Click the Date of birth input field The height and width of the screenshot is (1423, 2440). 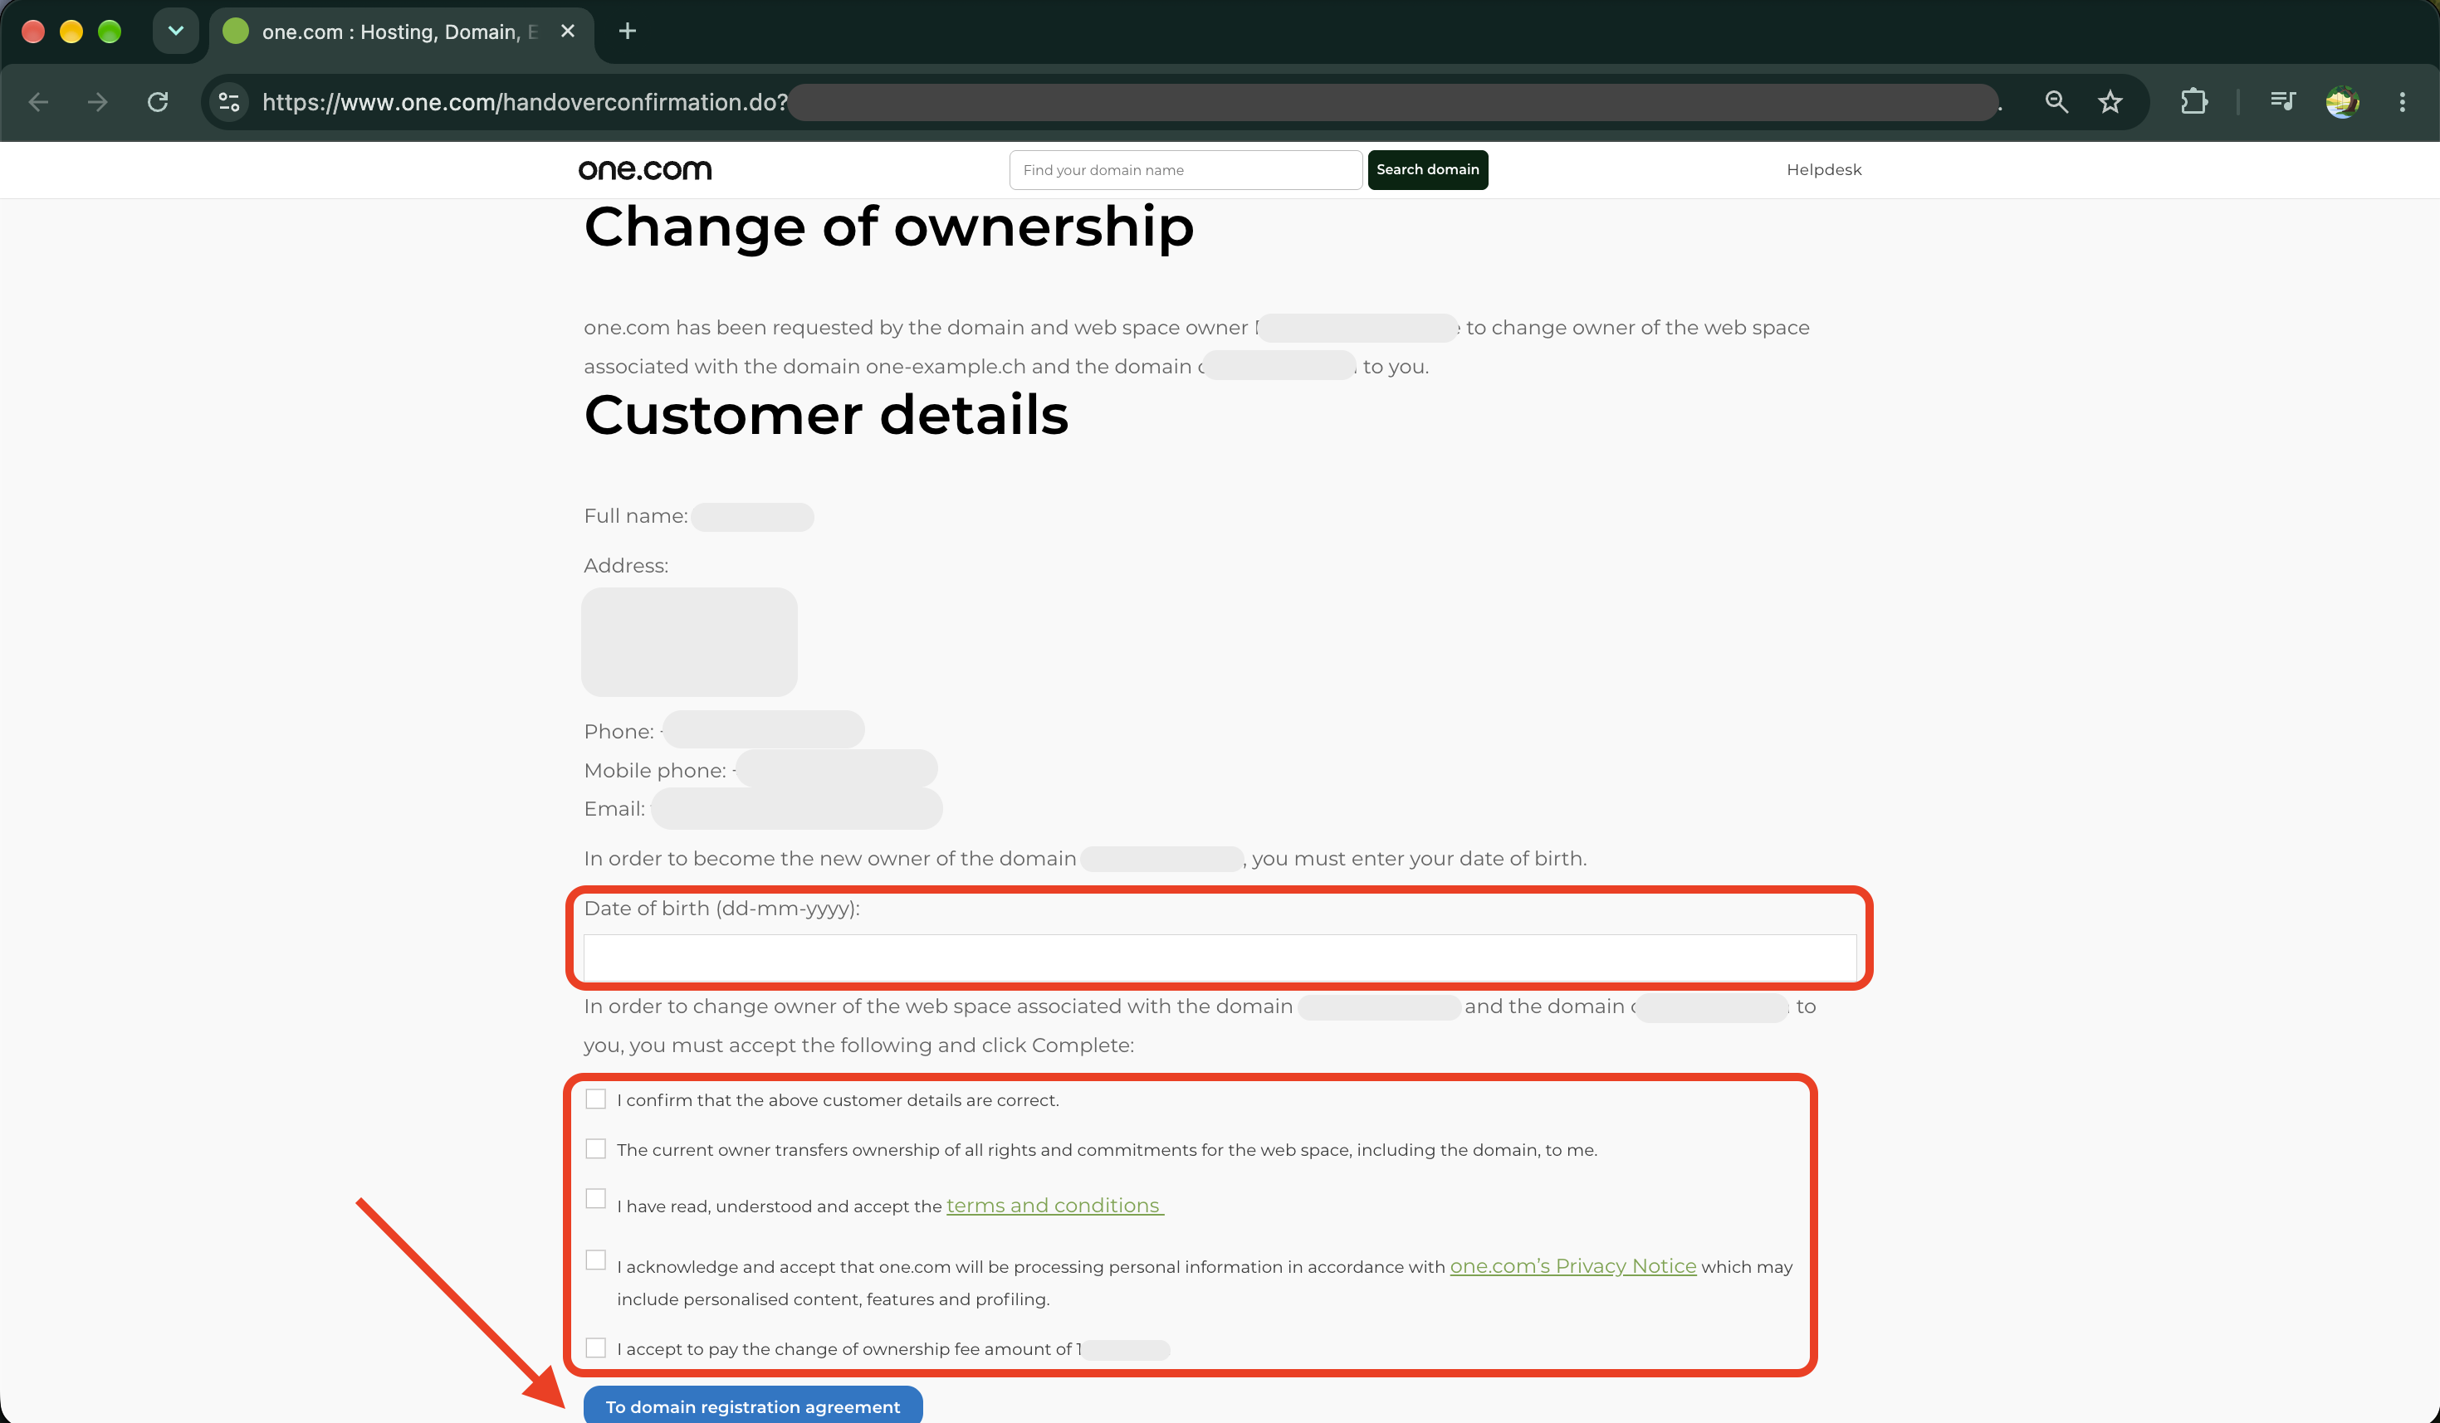(1220, 958)
